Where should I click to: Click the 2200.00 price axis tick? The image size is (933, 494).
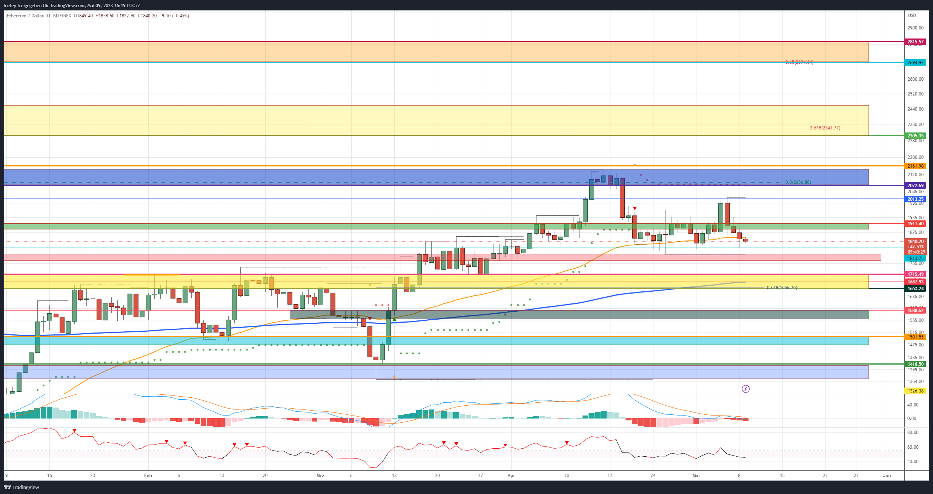click(x=916, y=157)
